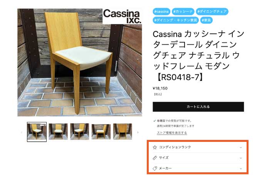This screenshot has width=262, height=175.
Task: Open the #ダイニング・キッチン家具 tag
Action: pyautogui.click(x=176, y=20)
